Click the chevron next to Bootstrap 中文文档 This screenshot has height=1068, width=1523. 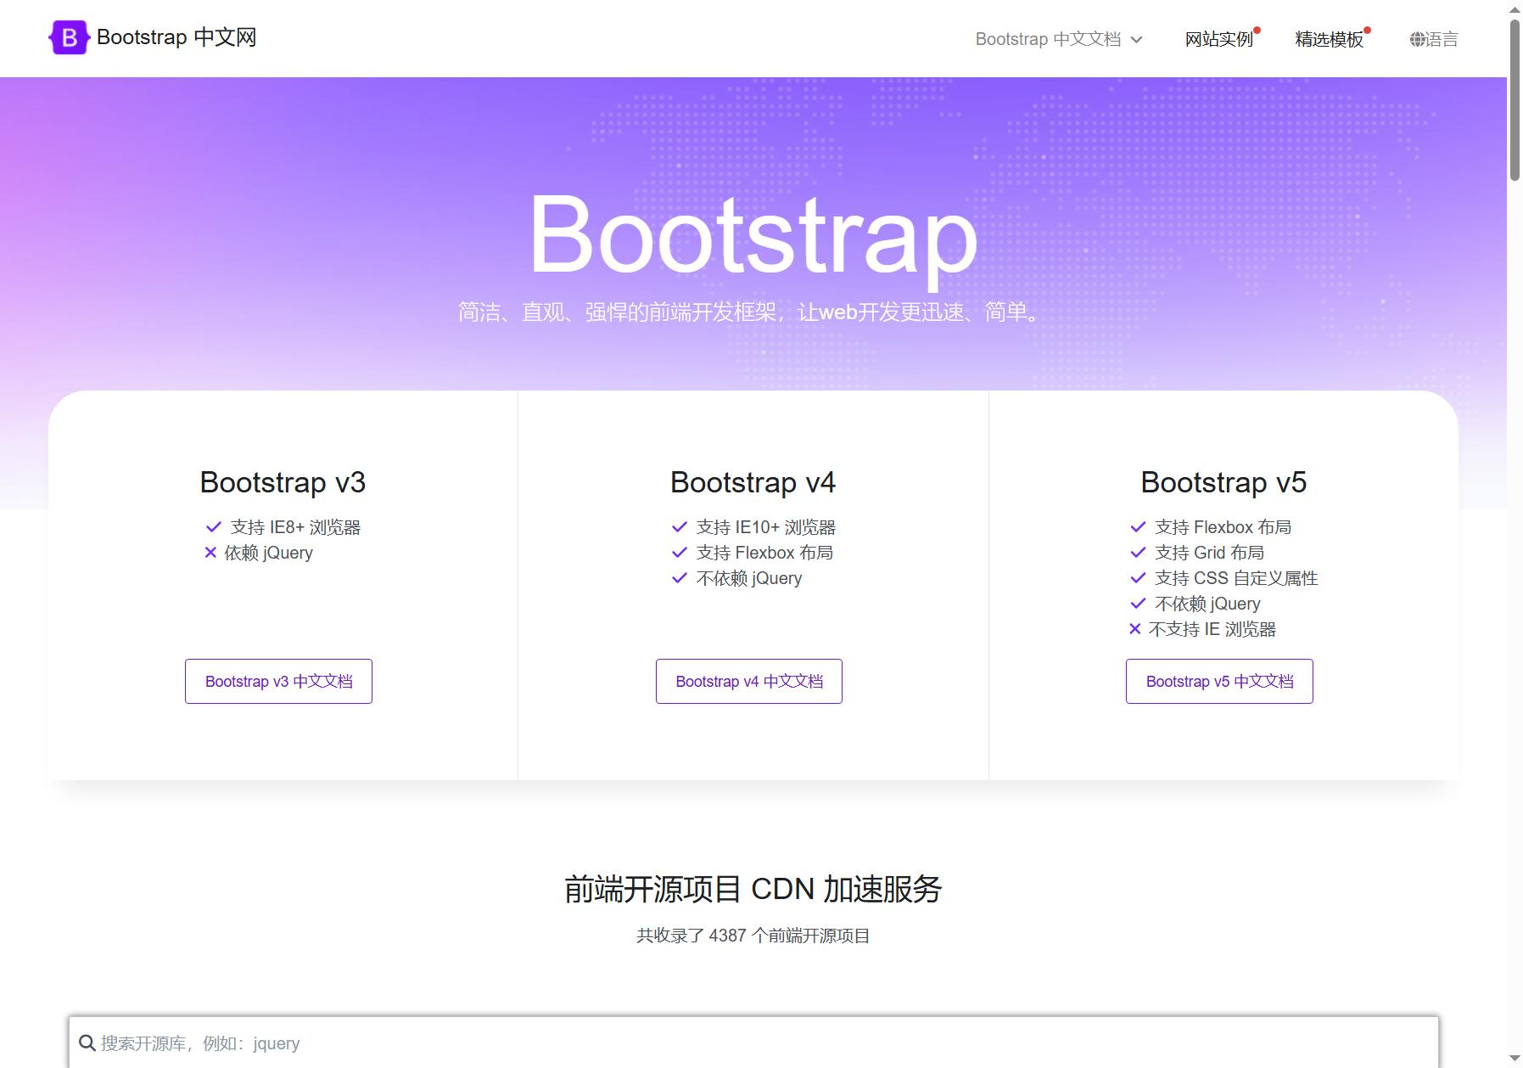1137,40
